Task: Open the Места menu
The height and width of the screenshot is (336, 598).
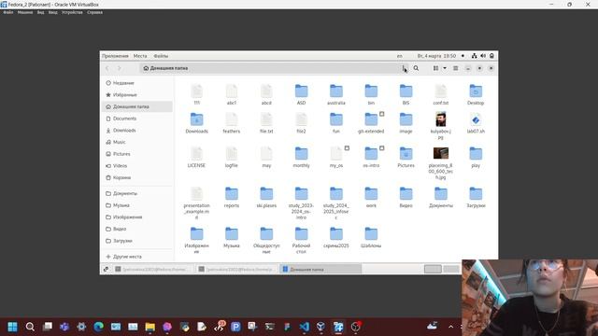Action: [140, 56]
